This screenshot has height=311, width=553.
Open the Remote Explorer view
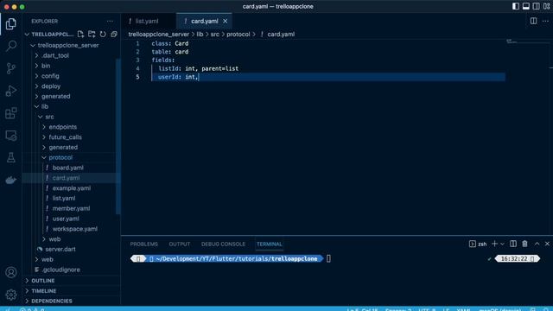[11, 136]
